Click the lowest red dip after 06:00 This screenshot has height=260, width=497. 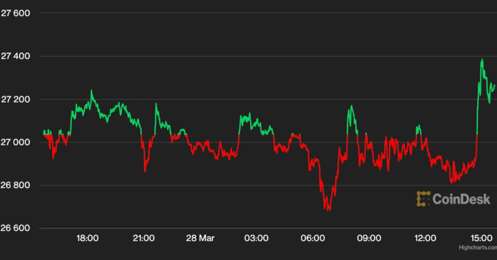(327, 209)
